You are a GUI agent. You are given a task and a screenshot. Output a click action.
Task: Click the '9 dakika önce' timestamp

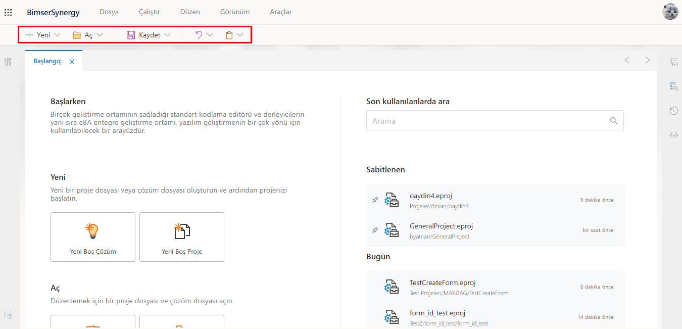tap(597, 200)
